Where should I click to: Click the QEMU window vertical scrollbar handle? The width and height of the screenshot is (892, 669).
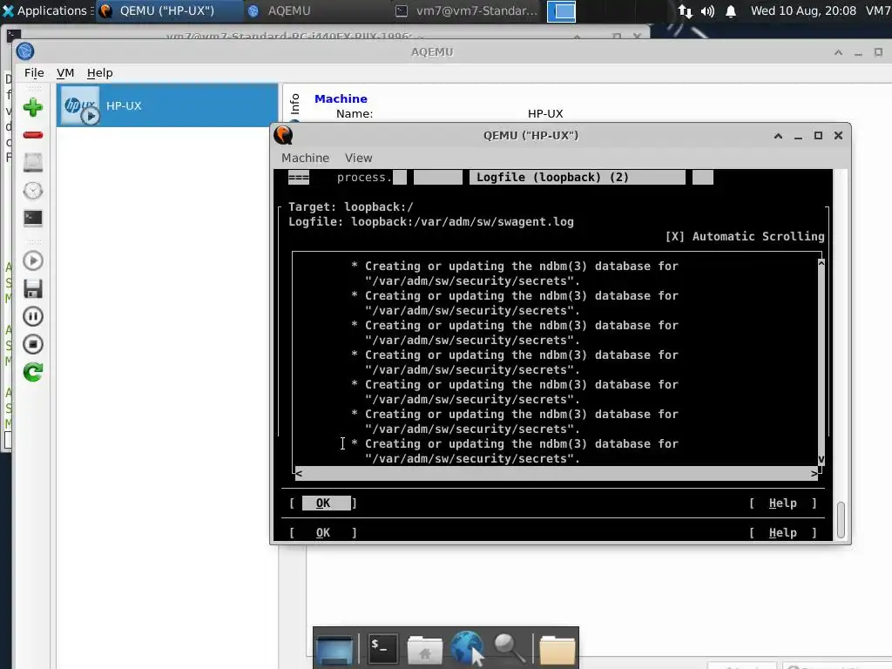[841, 519]
